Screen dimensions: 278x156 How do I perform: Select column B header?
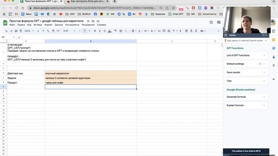[x=91, y=41]
